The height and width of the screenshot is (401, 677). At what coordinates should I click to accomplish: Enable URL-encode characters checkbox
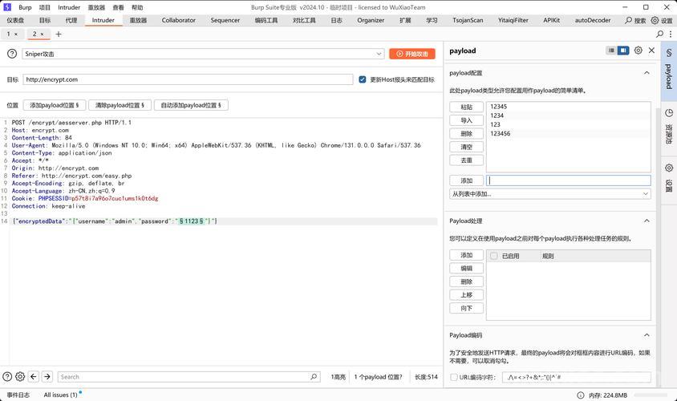(454, 377)
